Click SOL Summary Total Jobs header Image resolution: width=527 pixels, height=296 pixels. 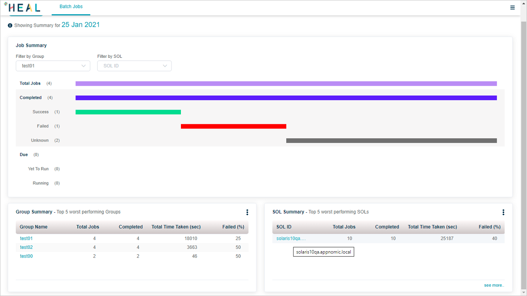(x=344, y=227)
